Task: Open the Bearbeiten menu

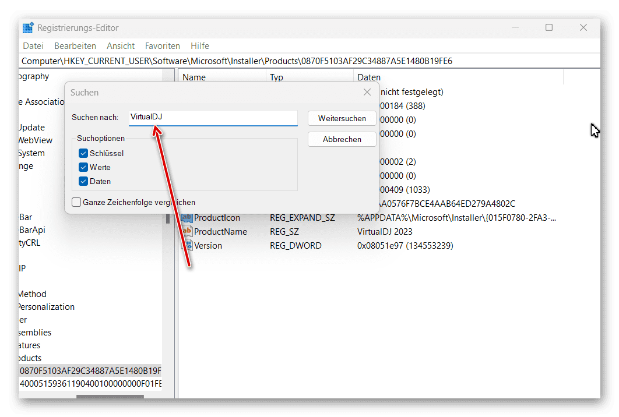Action: point(75,46)
